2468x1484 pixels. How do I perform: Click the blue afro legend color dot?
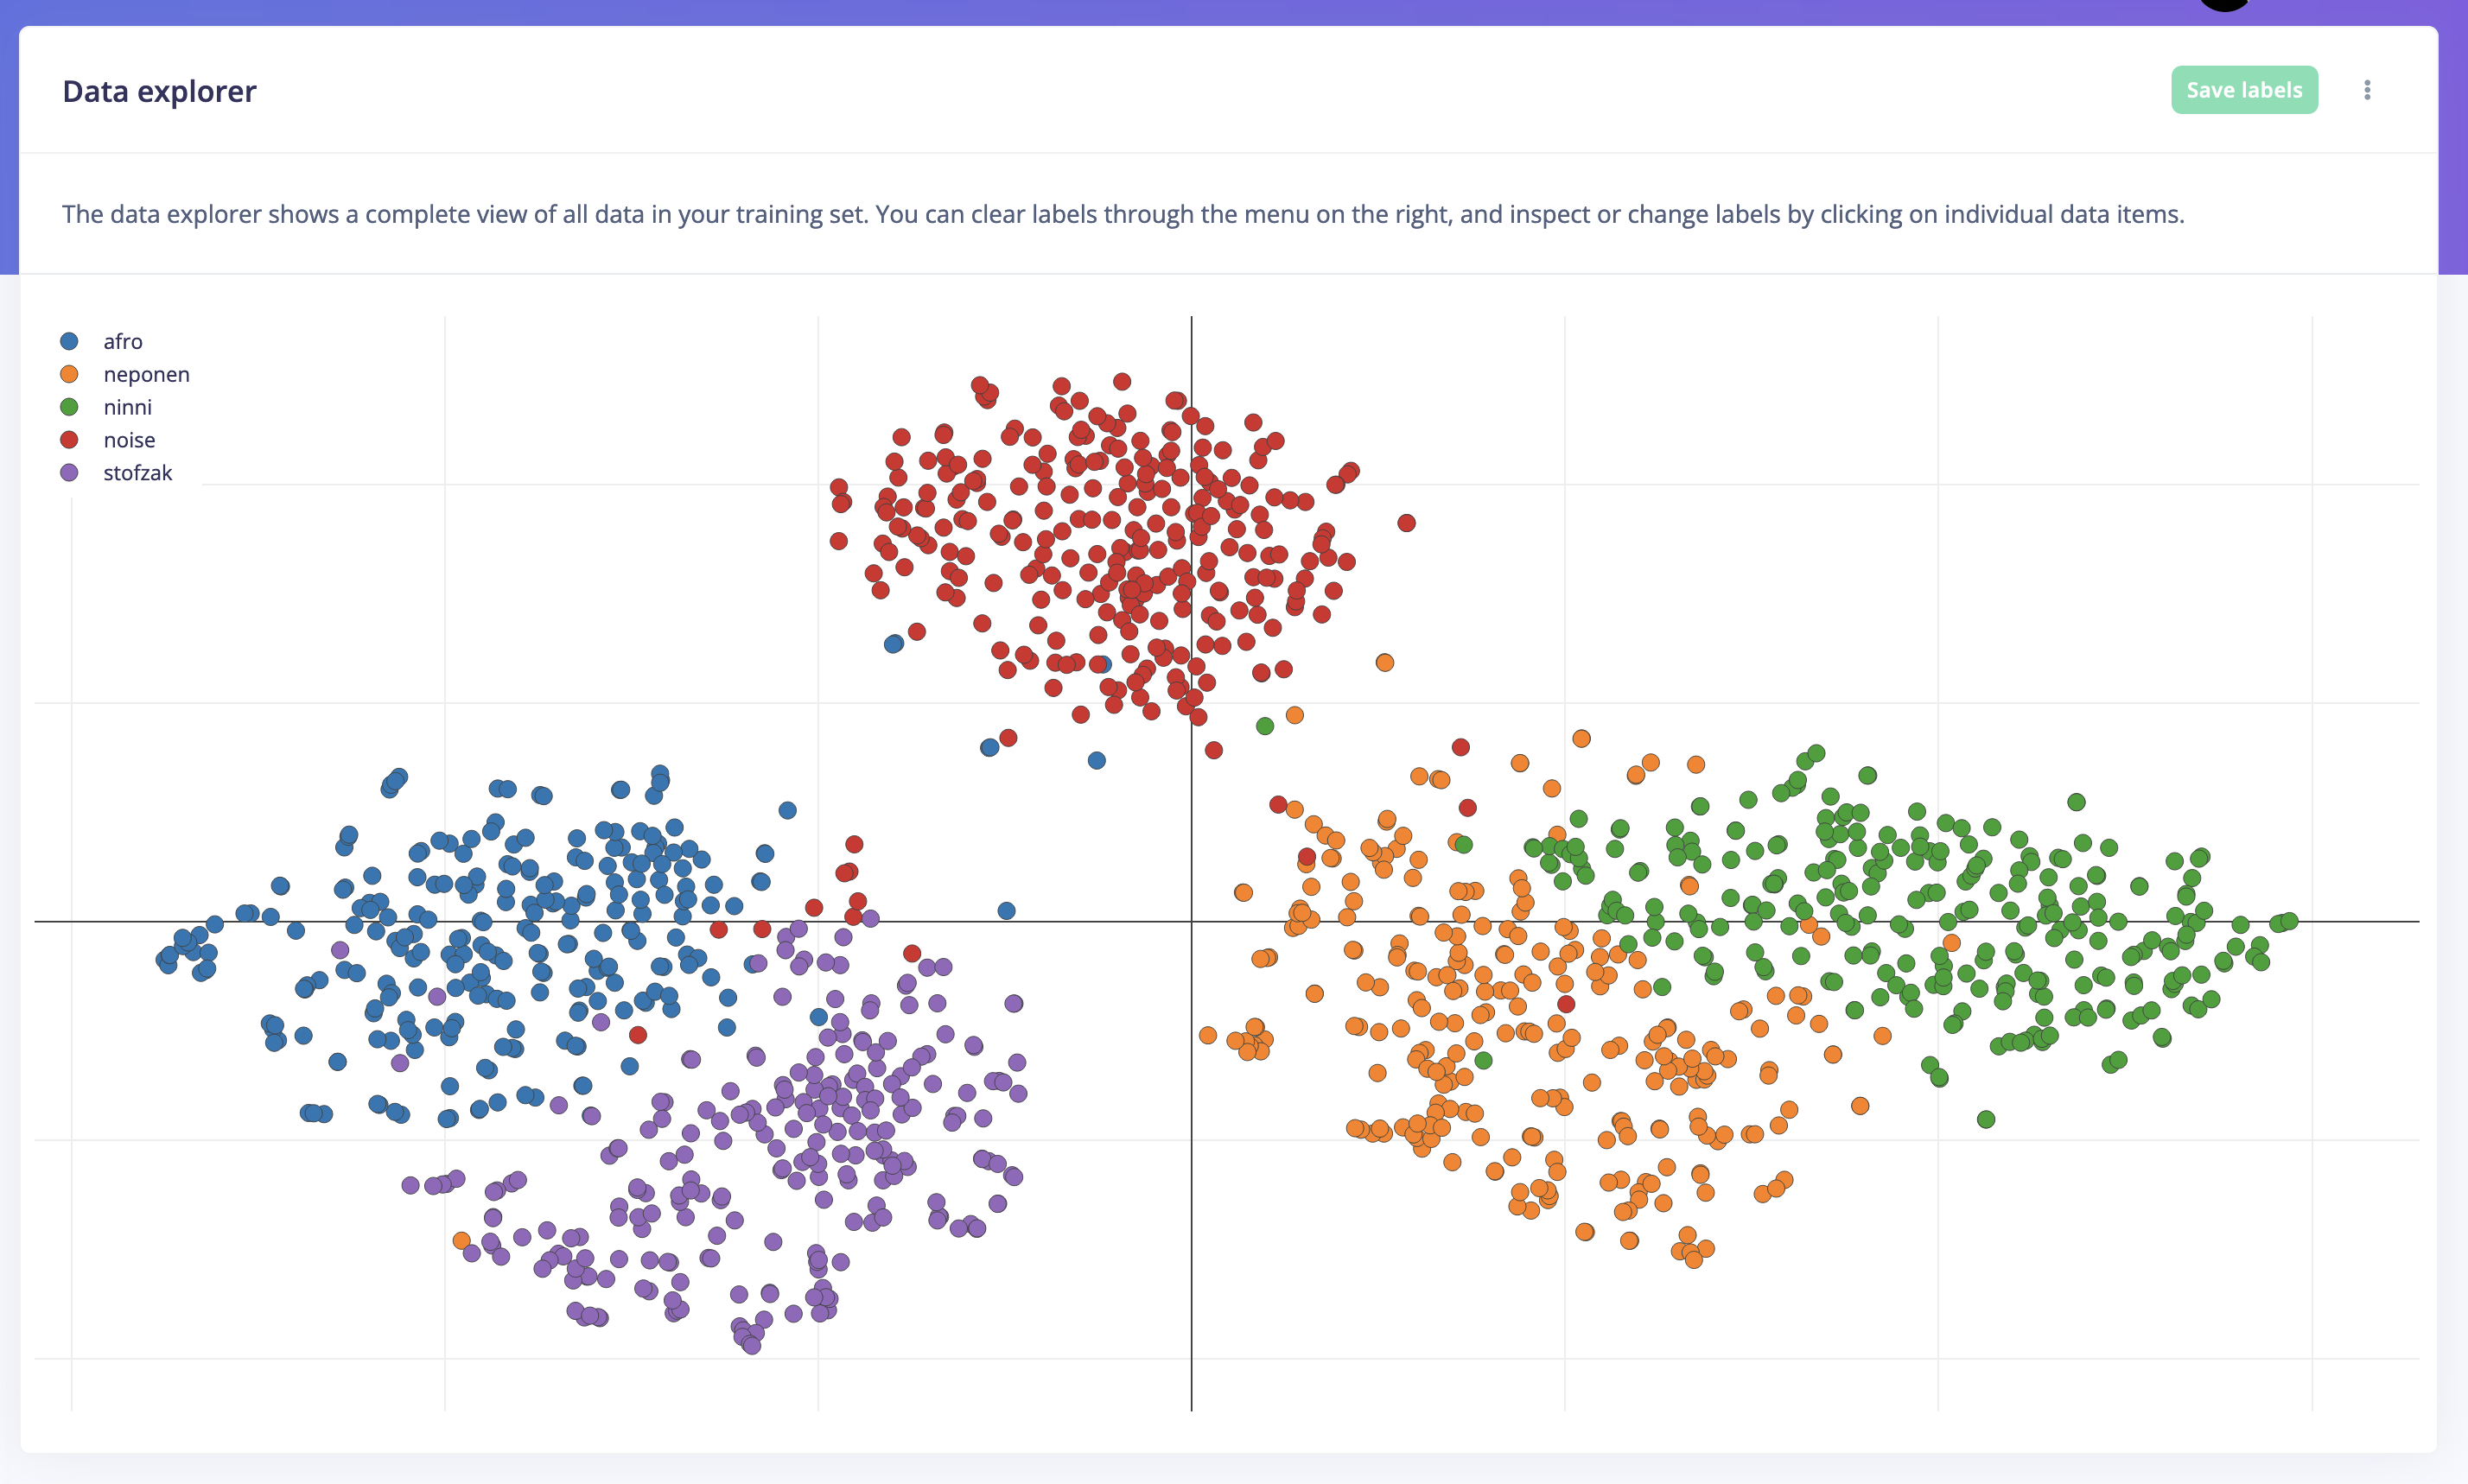click(x=69, y=341)
